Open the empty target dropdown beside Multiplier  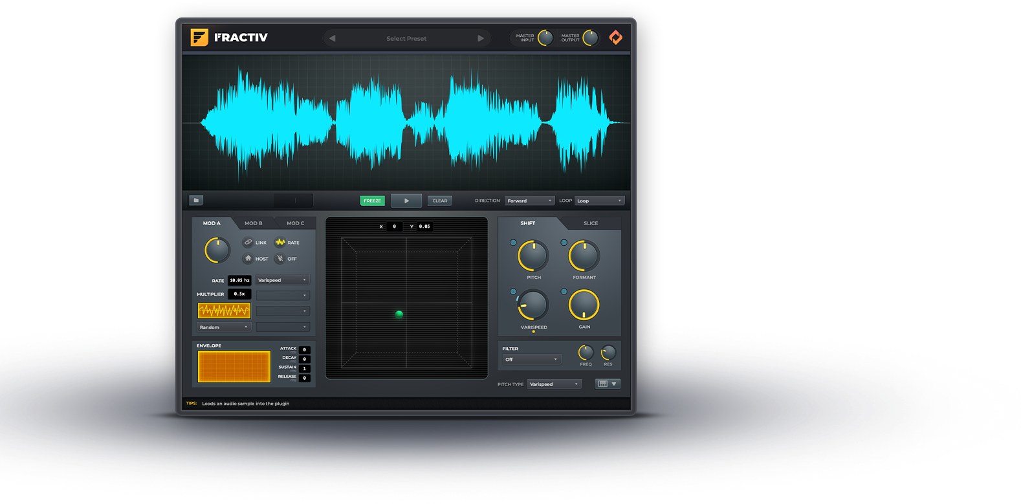tap(283, 295)
